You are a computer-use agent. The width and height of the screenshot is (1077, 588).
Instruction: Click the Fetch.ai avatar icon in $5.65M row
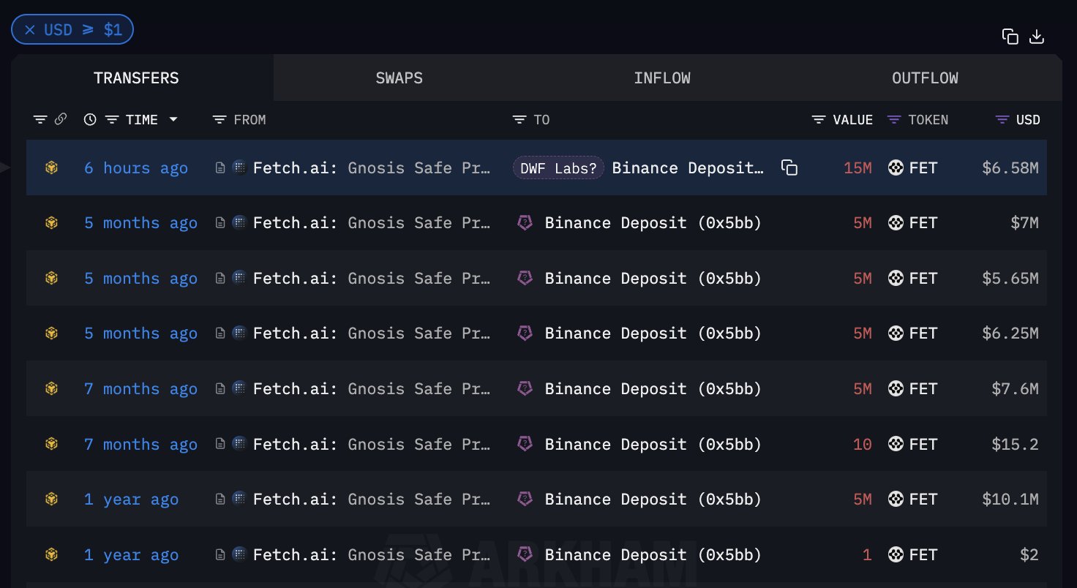pos(239,278)
